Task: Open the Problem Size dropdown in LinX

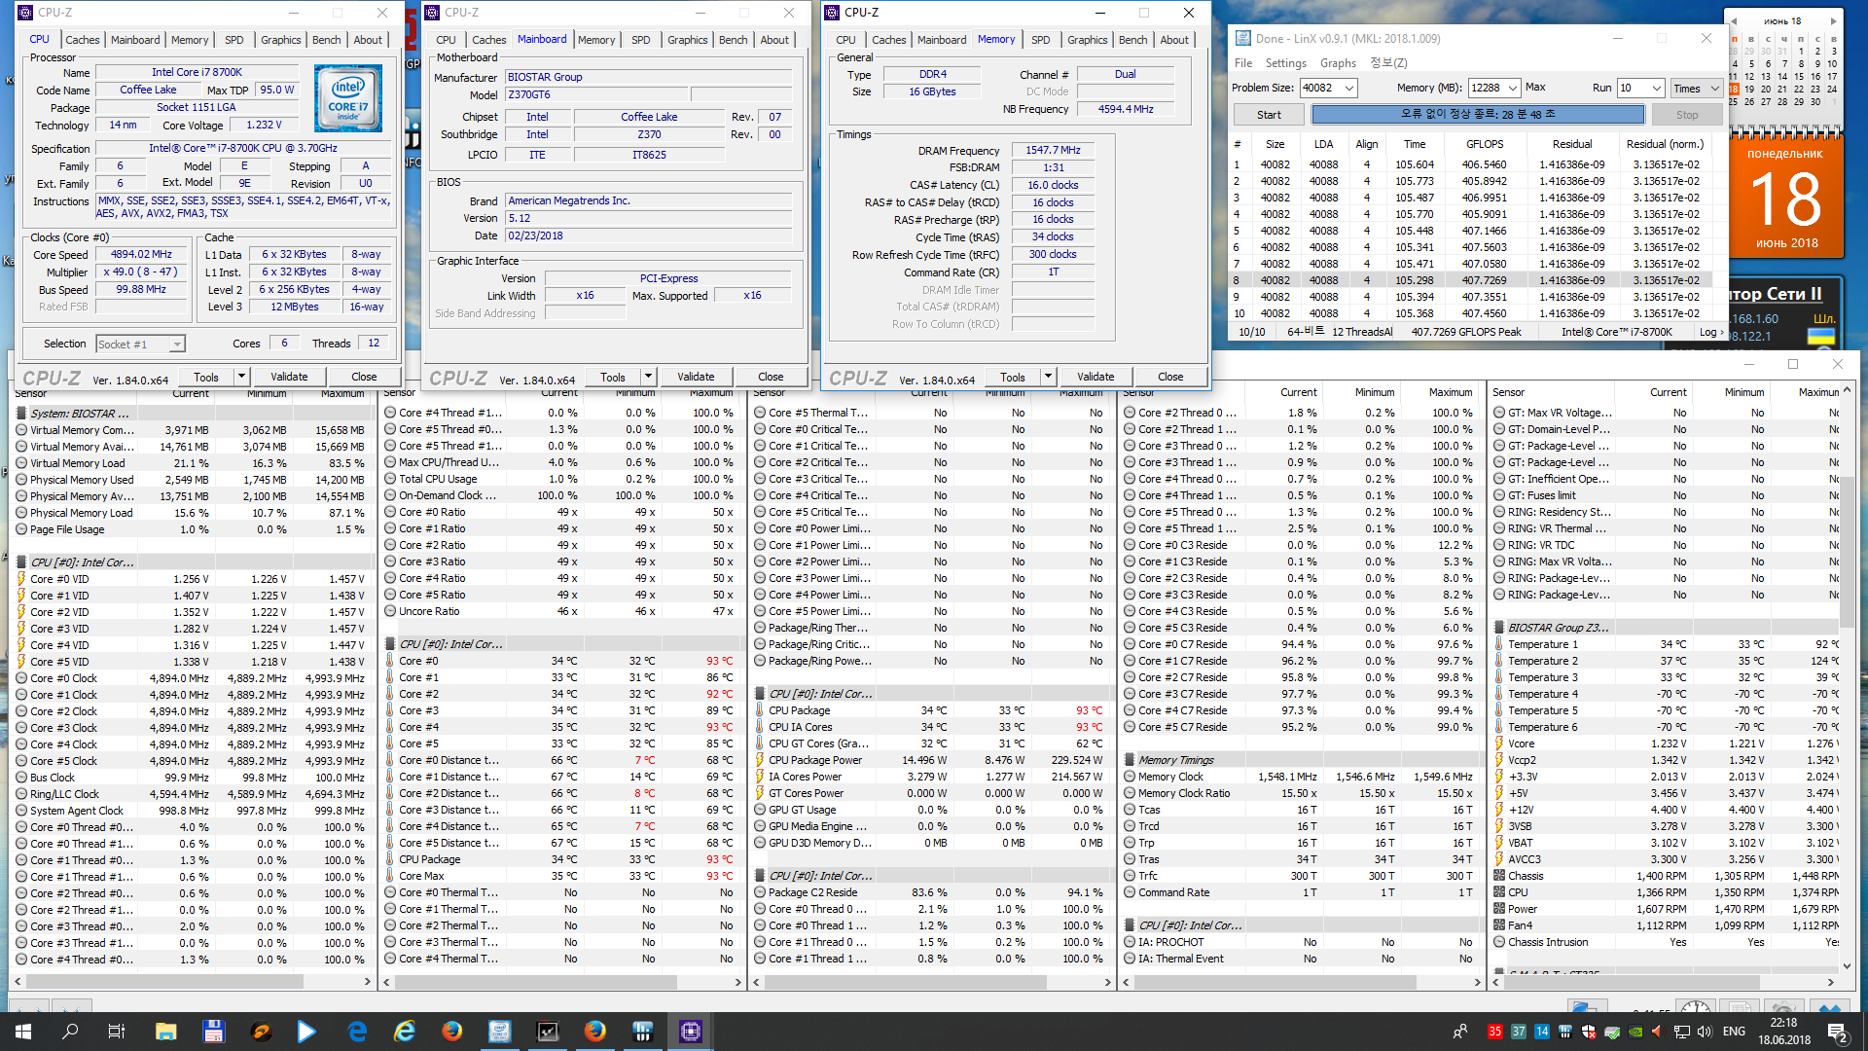Action: [x=1349, y=88]
